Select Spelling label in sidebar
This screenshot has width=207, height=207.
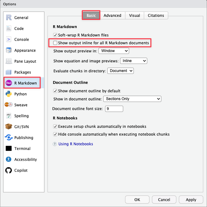pyautogui.click(x=22, y=116)
